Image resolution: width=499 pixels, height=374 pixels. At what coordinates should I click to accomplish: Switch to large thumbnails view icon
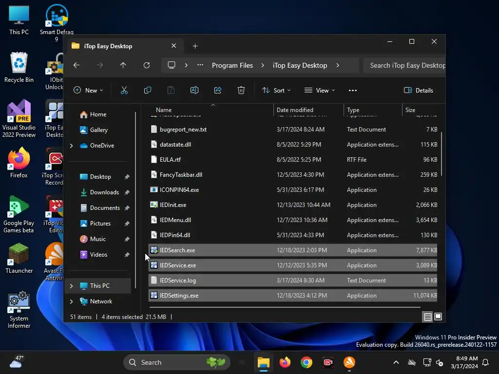tap(438, 317)
